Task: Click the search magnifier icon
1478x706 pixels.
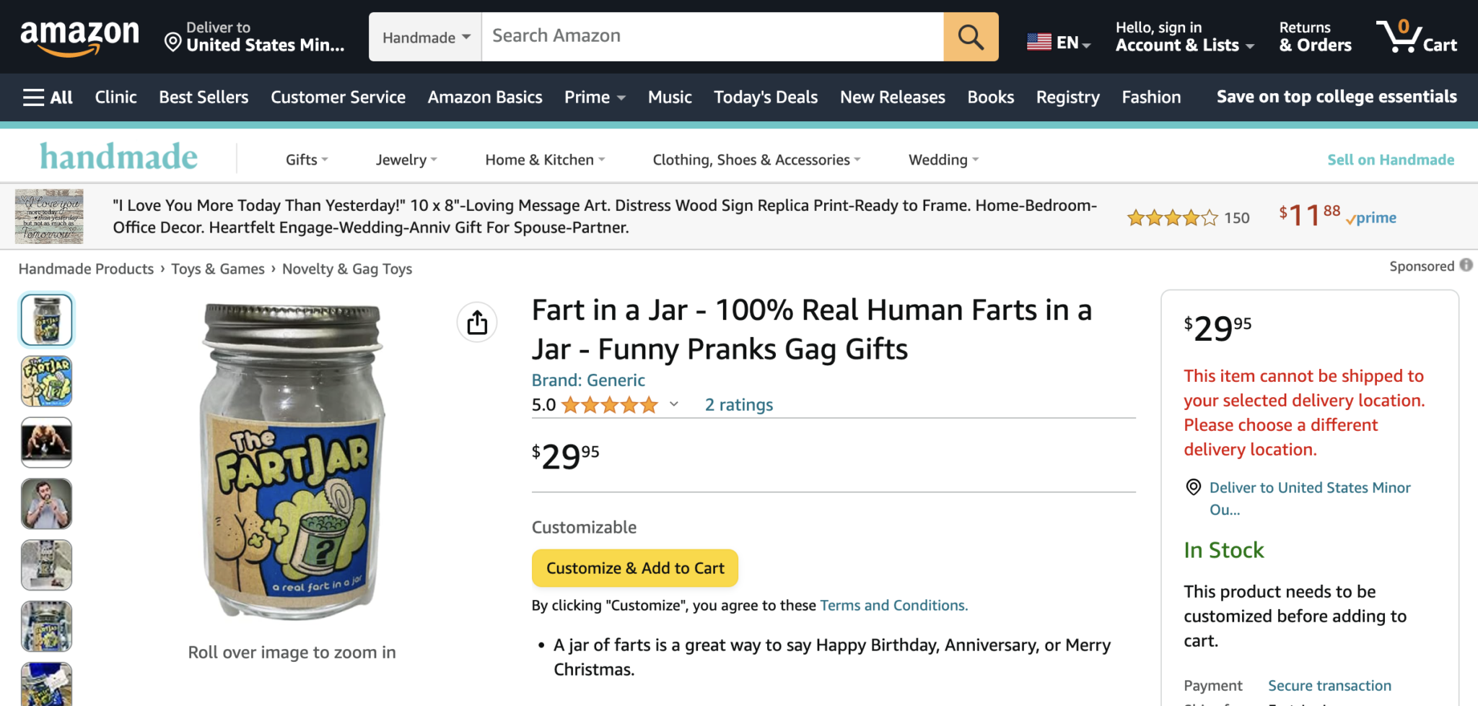Action: click(x=970, y=37)
